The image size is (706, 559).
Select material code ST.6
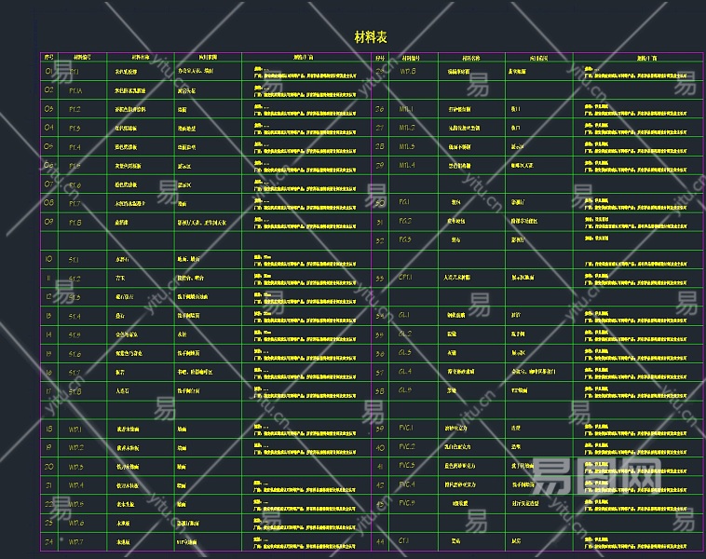(x=75, y=354)
